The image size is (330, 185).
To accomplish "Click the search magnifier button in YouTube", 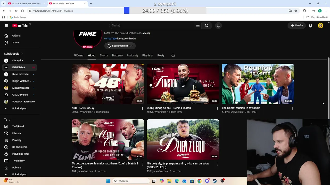I will coord(207,25).
